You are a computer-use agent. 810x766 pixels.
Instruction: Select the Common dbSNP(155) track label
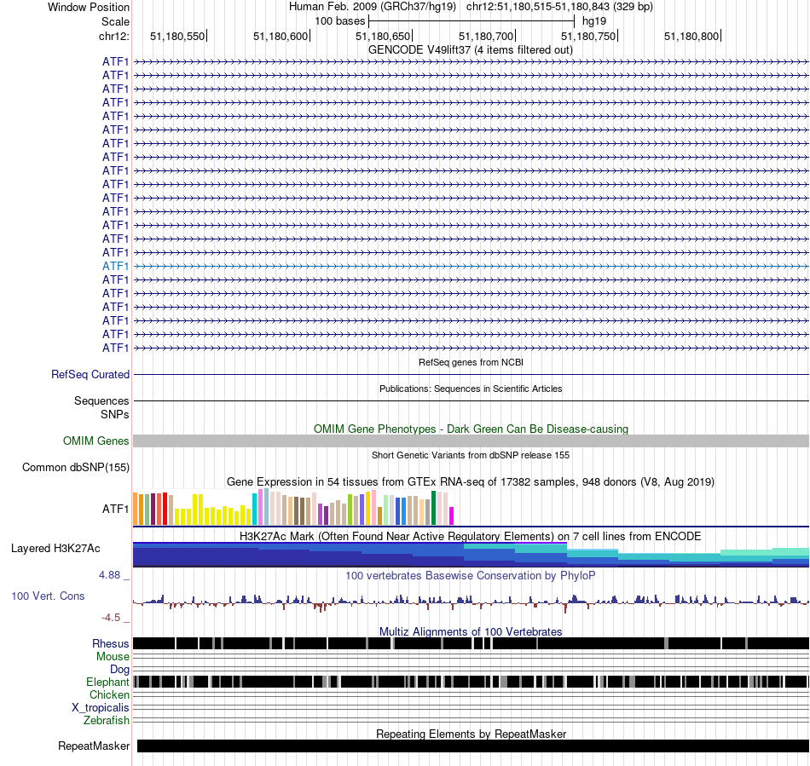coord(75,467)
